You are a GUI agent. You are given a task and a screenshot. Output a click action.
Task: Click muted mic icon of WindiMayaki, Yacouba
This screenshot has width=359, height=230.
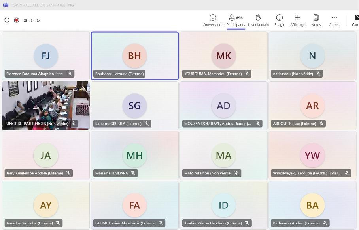click(347, 173)
